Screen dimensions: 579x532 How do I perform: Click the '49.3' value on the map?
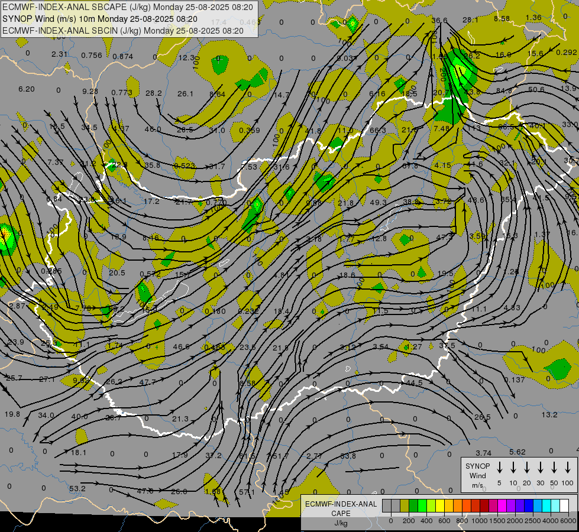(378, 202)
